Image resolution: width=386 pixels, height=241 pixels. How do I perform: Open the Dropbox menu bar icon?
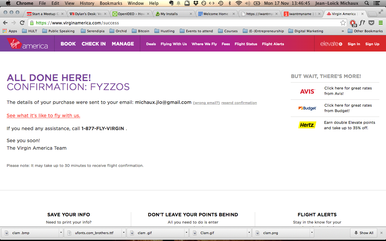[x=196, y=3]
